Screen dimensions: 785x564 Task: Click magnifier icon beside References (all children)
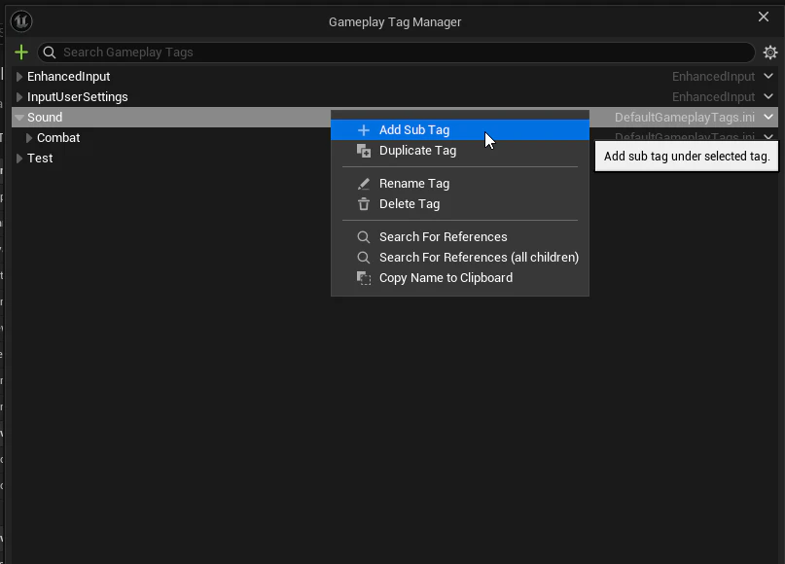(364, 258)
